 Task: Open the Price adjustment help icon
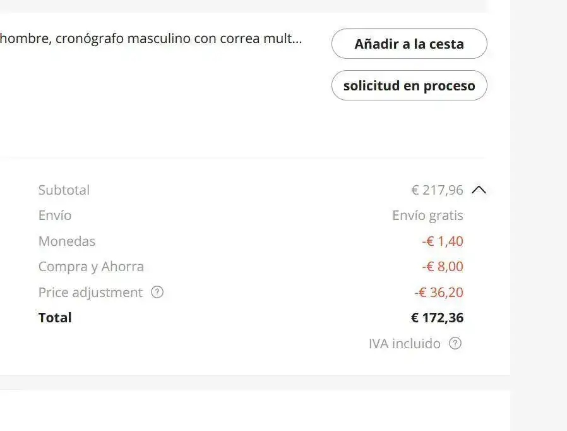tap(157, 293)
